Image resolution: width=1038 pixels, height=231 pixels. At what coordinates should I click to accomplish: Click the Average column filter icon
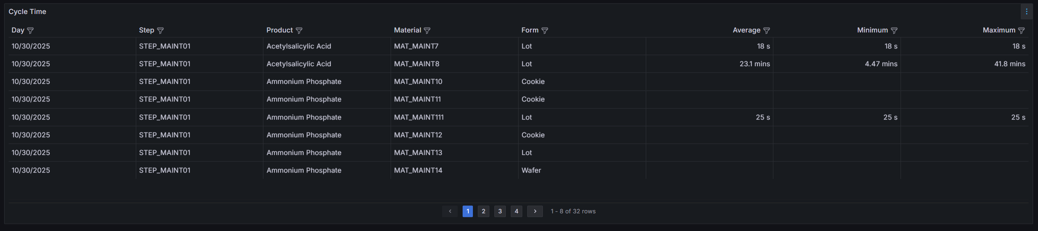[x=766, y=30]
